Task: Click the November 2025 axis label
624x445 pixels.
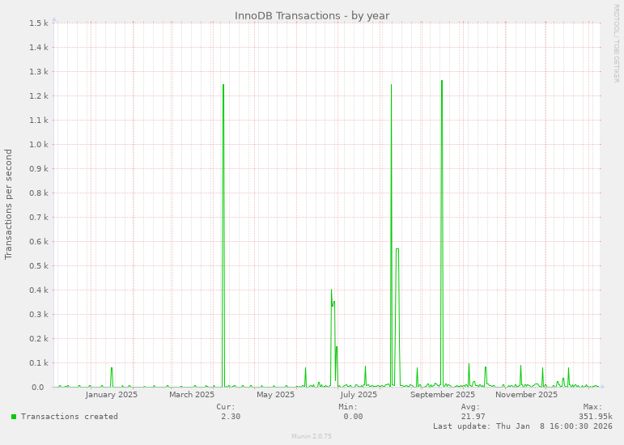Action: point(526,395)
